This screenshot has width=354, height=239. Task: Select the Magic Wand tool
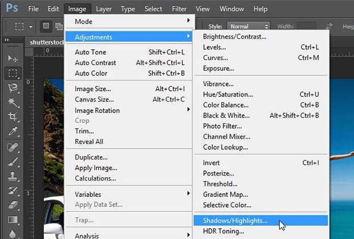(13, 102)
